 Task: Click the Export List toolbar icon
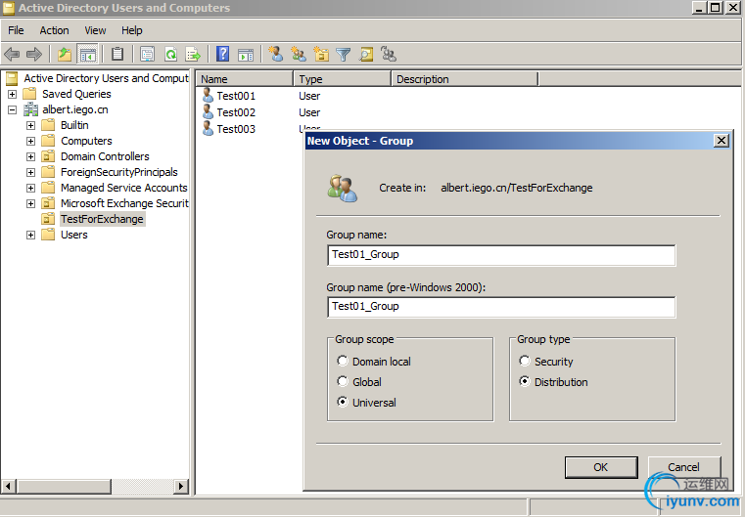point(193,54)
